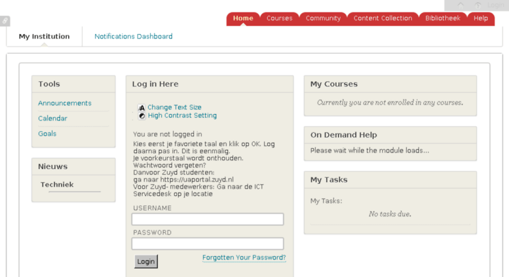Click 'Currently you are not enrolled' message
Screen dimensions: 509x277
pos(390,103)
